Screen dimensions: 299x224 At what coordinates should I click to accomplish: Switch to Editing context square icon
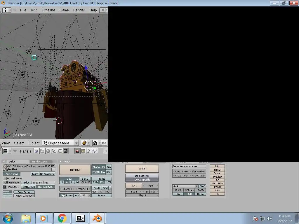coord(60,151)
